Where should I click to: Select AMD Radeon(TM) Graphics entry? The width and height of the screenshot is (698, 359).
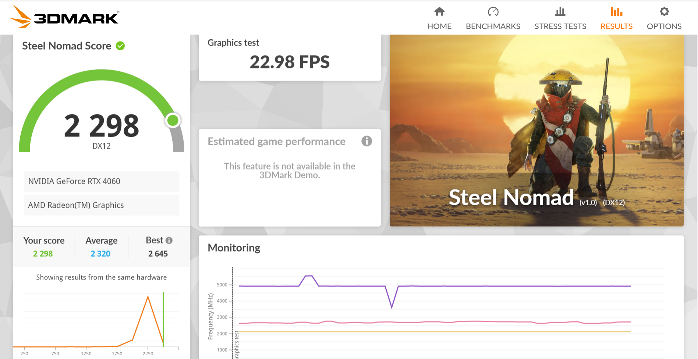102,205
